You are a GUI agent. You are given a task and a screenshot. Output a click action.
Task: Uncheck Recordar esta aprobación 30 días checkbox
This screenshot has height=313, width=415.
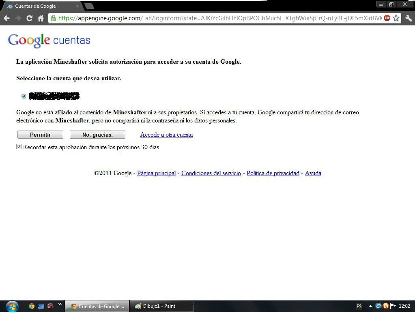[x=19, y=147]
